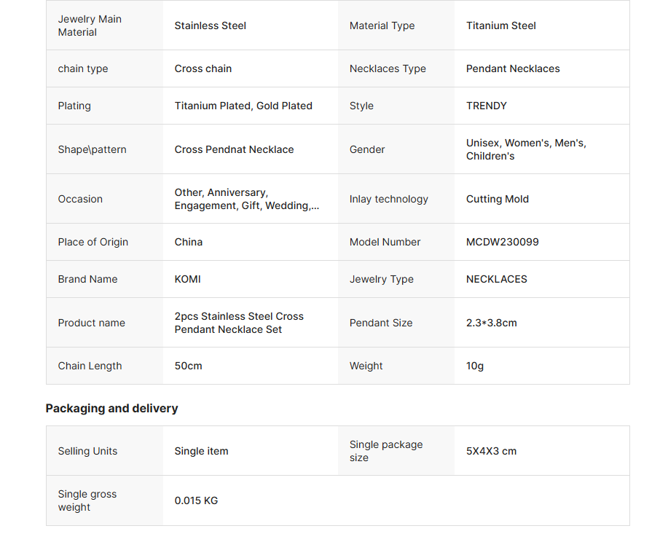Click the 'Packaging and delivery' heading
Viewport: 660px width, 534px height.
point(111,409)
